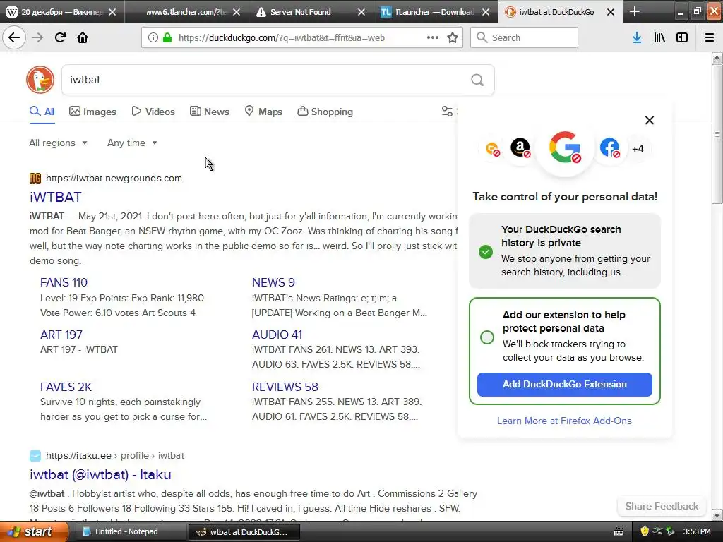The height and width of the screenshot is (542, 723).
Task: Click the Firefox toolbar Search field
Action: (x=524, y=38)
